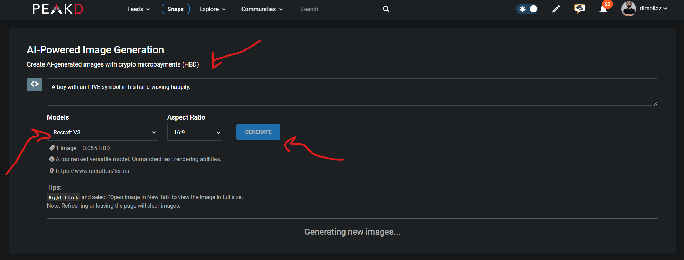Click the 'AI-Powered Image Generation' heading

95,50
